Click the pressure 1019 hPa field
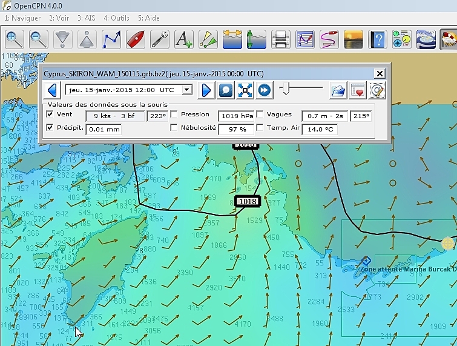The height and width of the screenshot is (346, 457). (236, 116)
